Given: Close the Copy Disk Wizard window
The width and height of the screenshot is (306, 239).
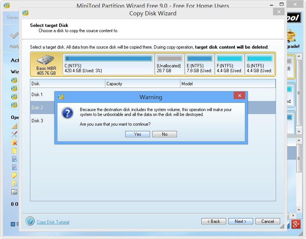Looking at the screenshot, I should point(279,12).
